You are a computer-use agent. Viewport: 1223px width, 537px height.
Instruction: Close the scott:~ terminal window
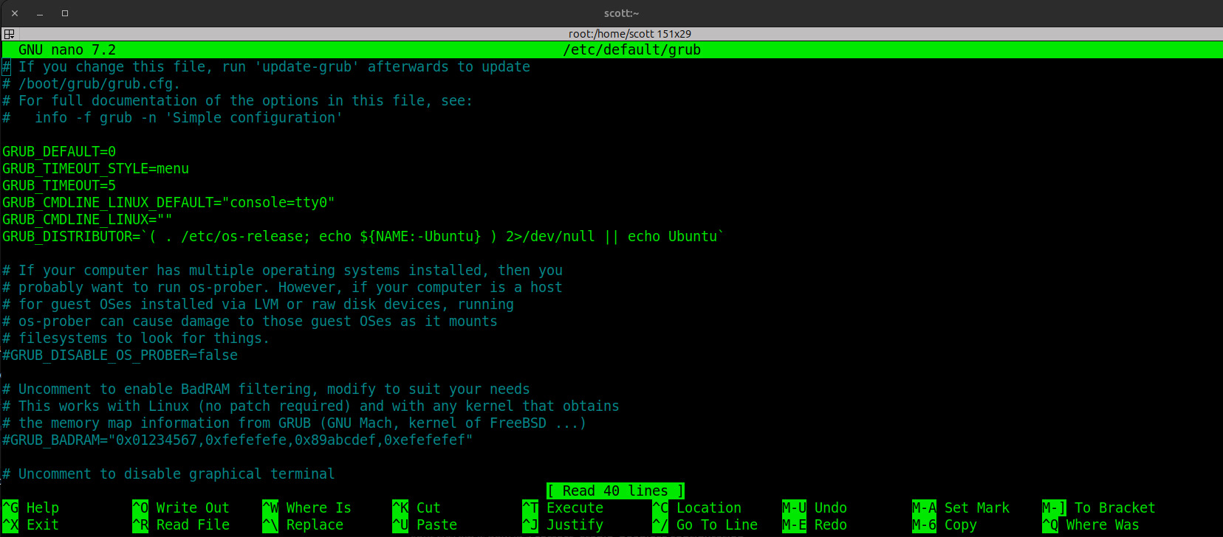[x=15, y=13]
